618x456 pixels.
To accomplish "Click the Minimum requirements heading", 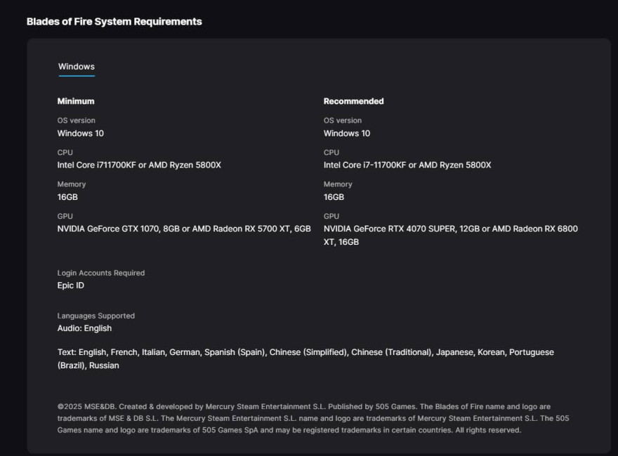I will pyautogui.click(x=76, y=101).
